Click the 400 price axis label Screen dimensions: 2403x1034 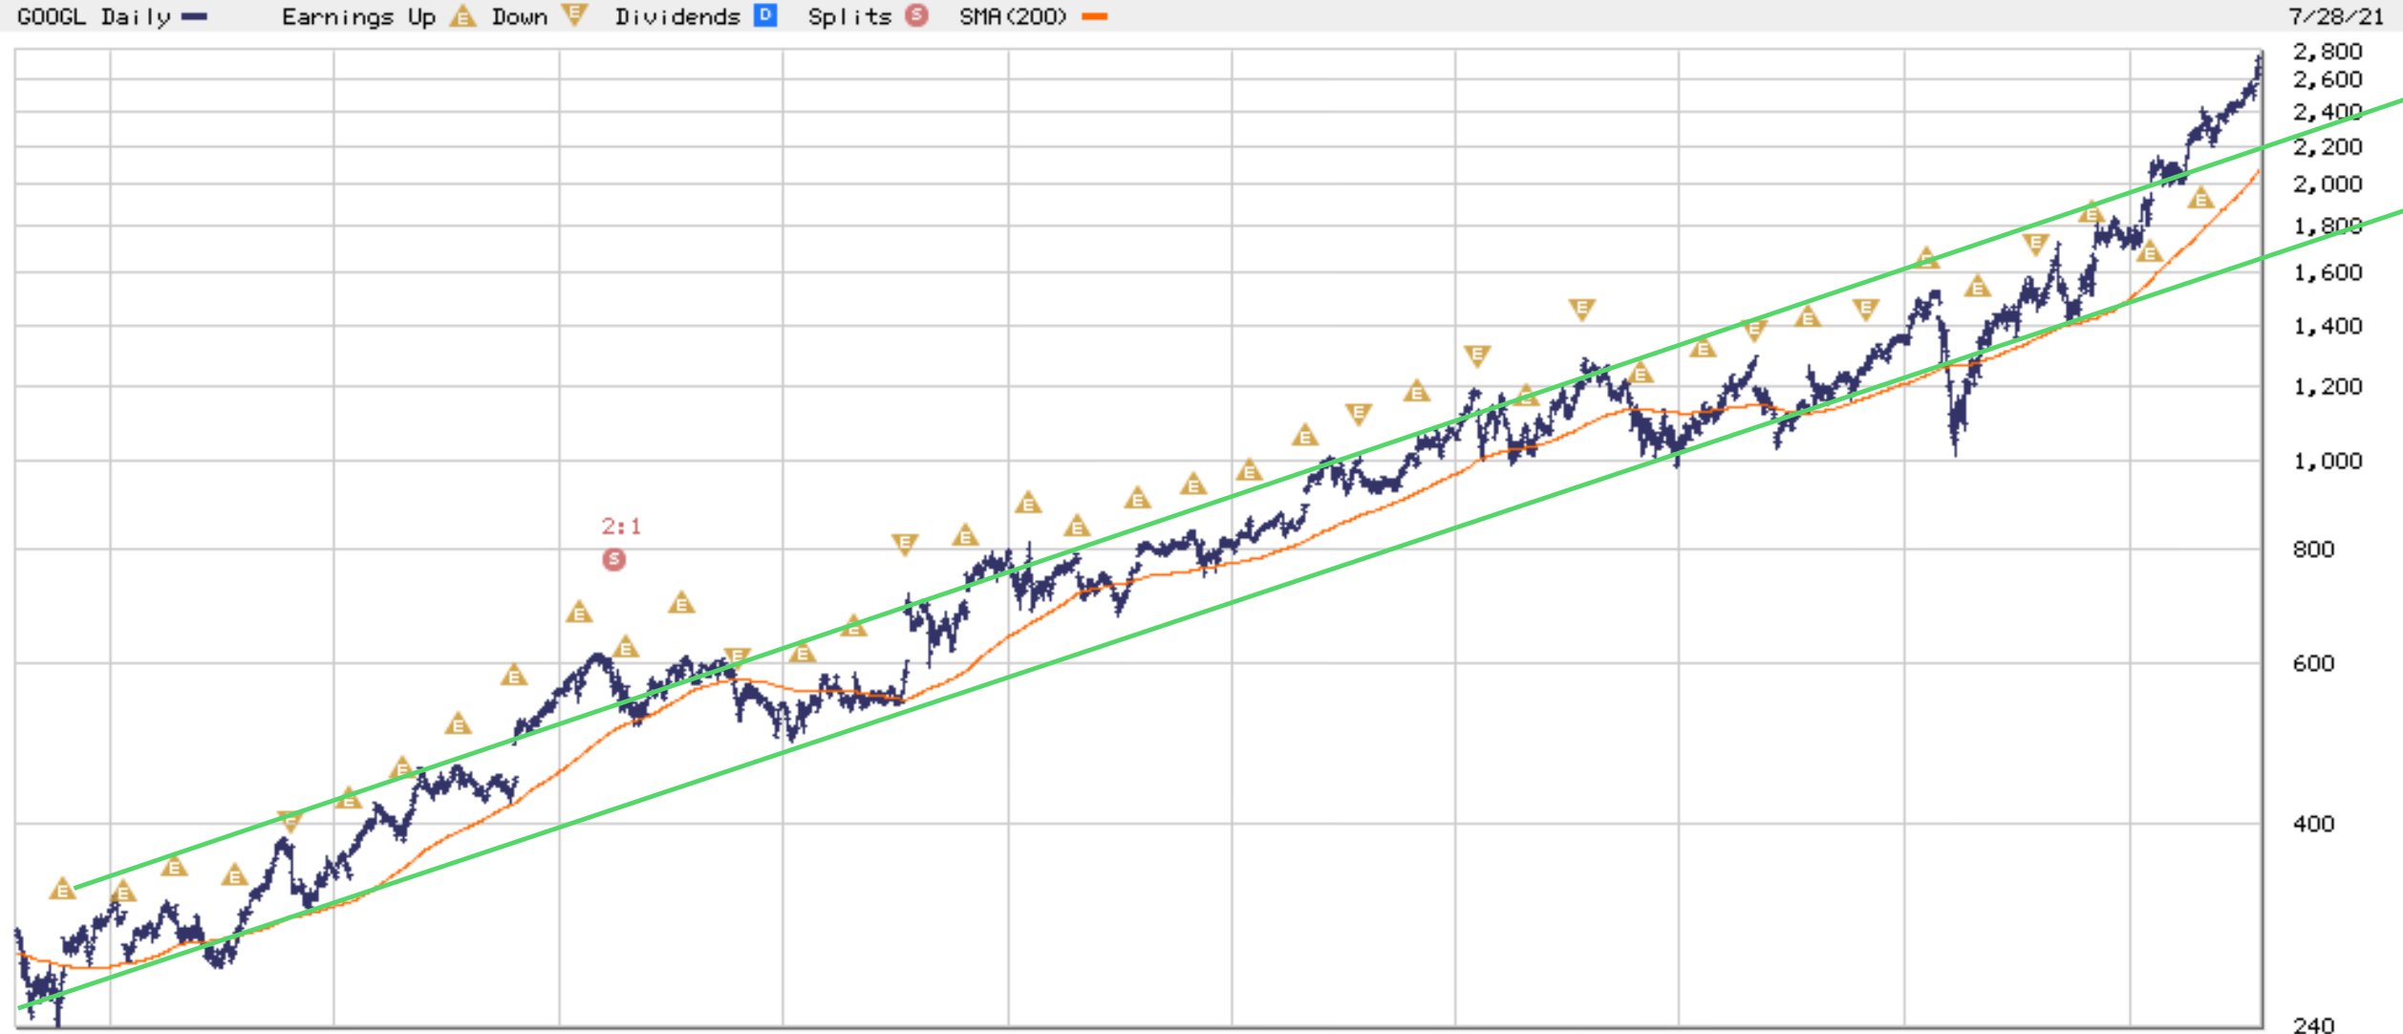click(2313, 824)
